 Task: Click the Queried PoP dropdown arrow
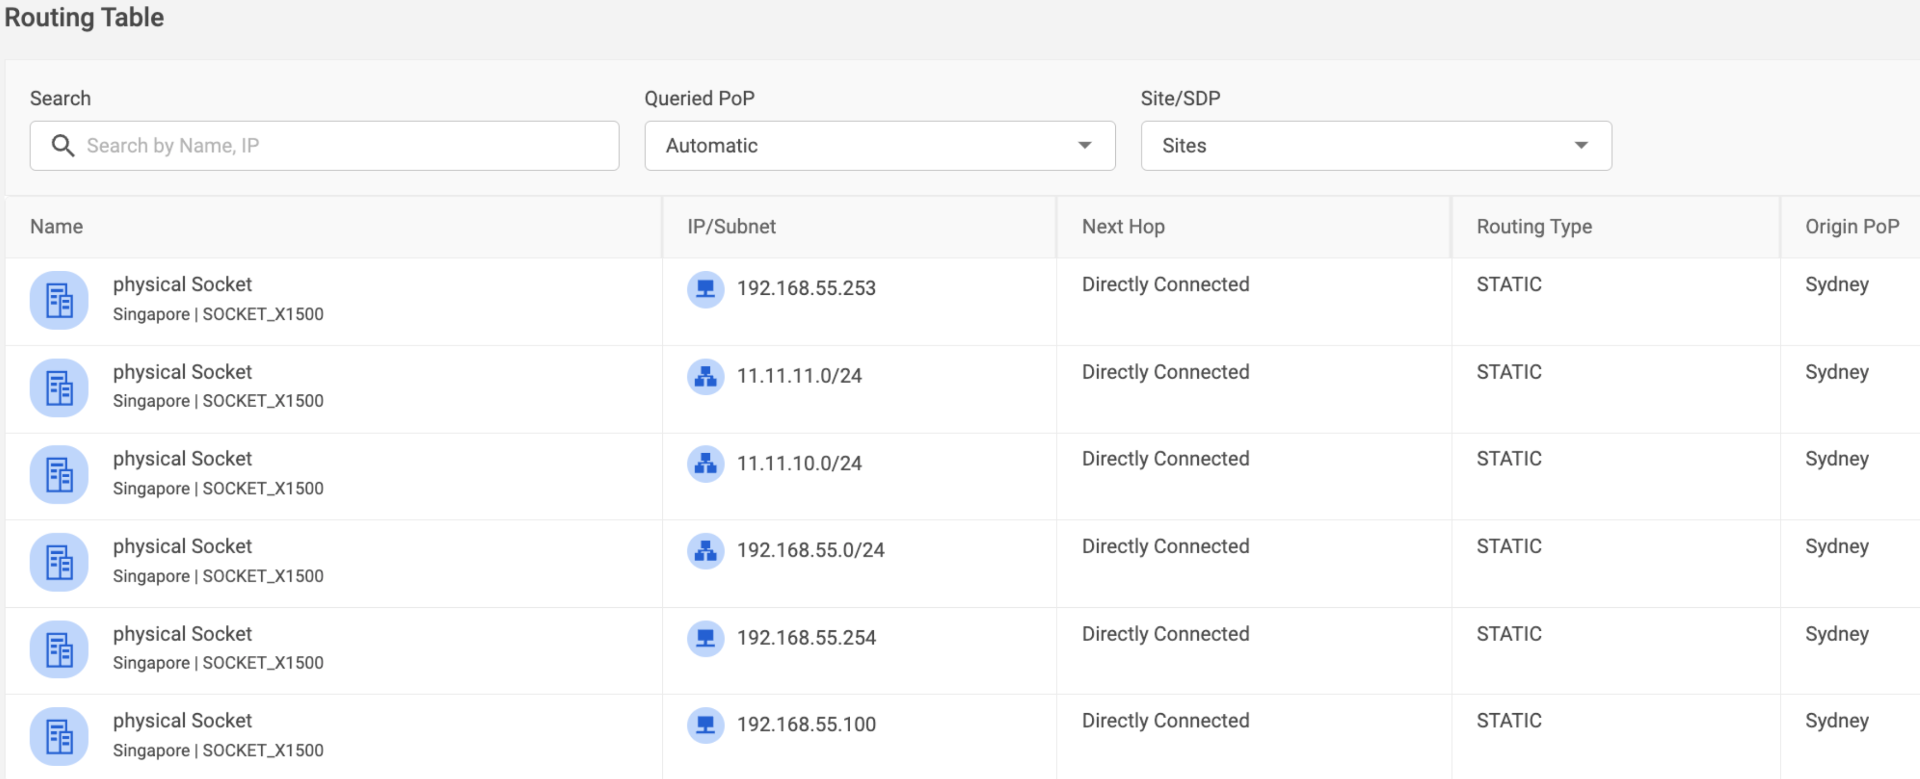[x=1084, y=145]
